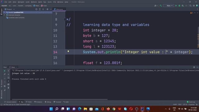Image resolution: width=199 pixels, height=112 pixels.
Task: Click the editor vertical scrollbar
Action: [x=198, y=37]
